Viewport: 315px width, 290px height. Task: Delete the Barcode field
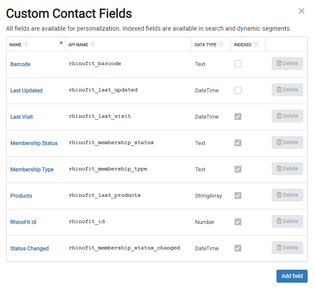click(287, 63)
